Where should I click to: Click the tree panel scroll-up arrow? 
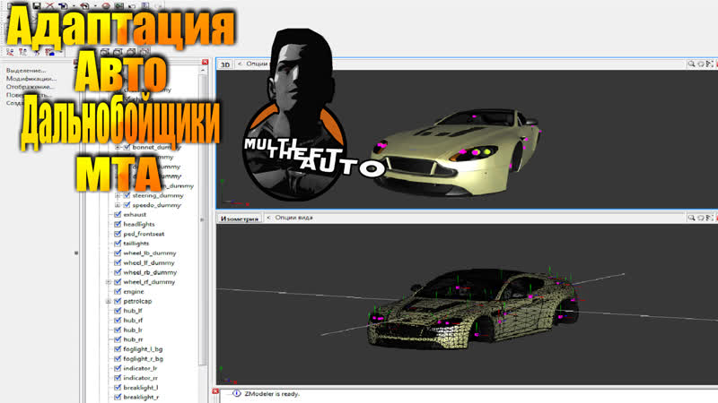203,71
